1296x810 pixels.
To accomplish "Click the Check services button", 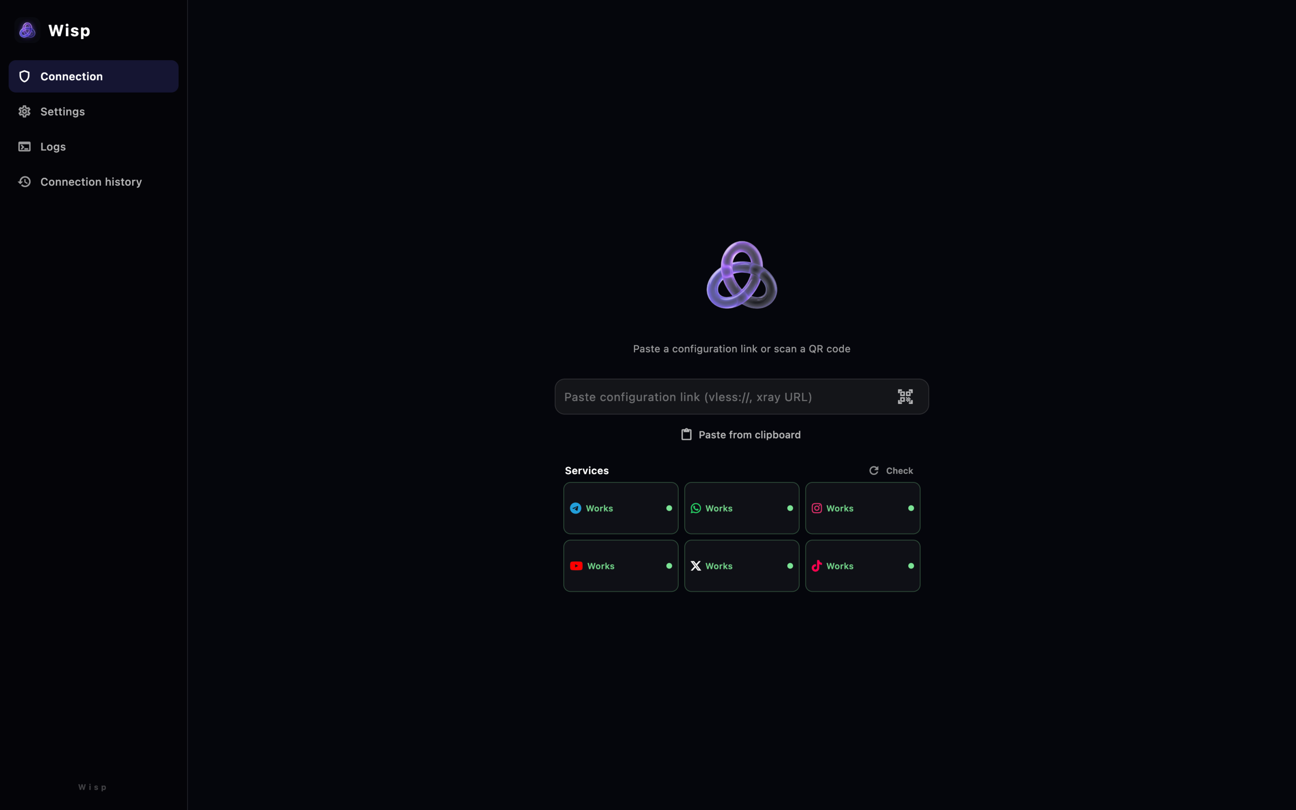I will [890, 470].
